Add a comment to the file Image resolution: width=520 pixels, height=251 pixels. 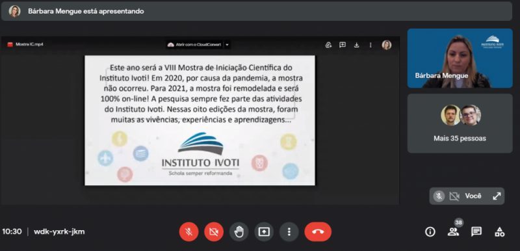coord(343,45)
